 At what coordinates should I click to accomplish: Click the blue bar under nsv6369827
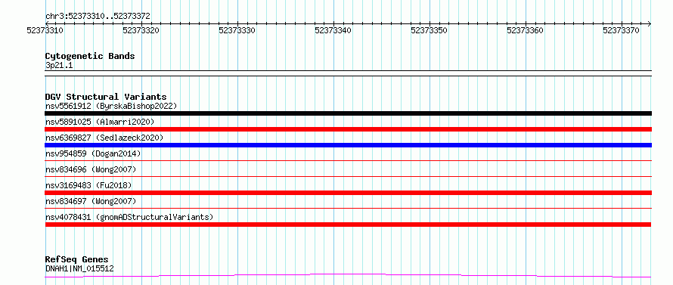(x=348, y=145)
